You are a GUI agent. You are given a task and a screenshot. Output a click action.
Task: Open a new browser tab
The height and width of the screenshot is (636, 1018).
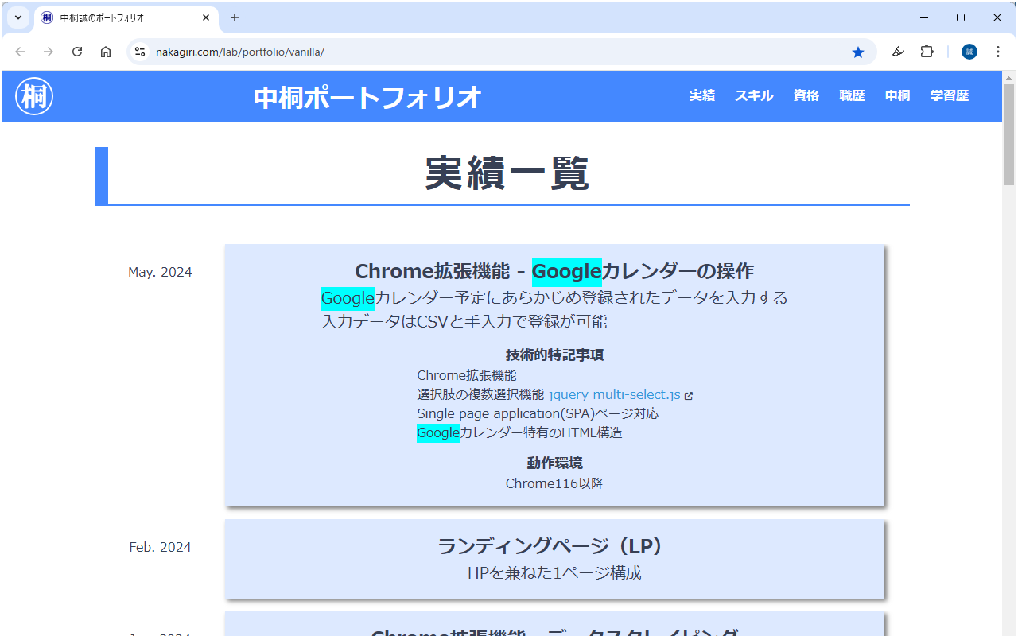(235, 17)
